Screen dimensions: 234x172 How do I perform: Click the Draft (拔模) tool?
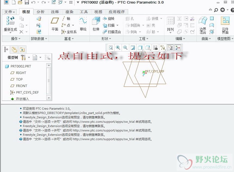pyautogui.click(x=152, y=19)
